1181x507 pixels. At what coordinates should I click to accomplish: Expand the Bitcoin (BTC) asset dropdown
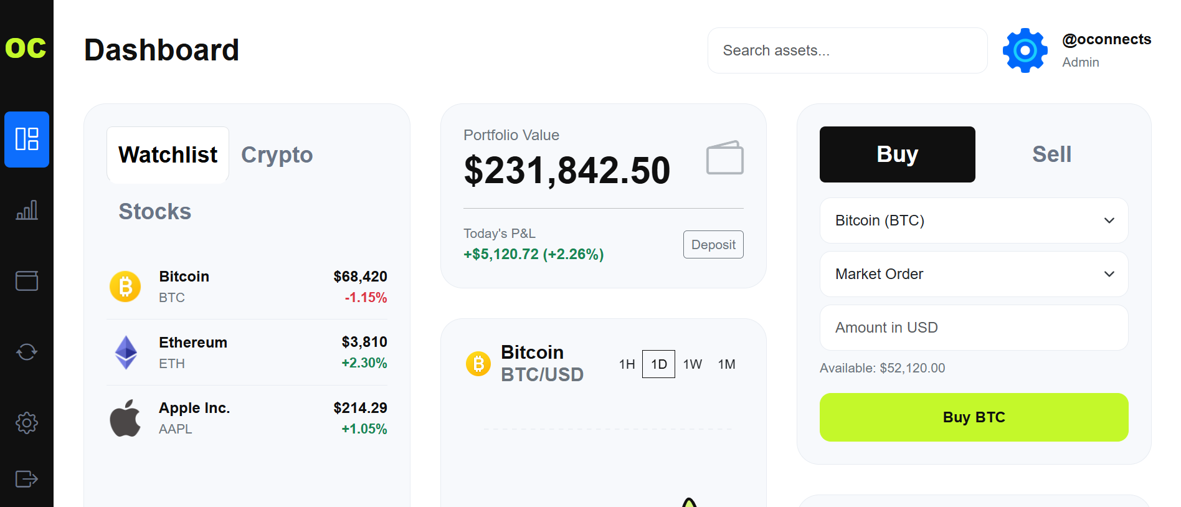click(x=974, y=220)
